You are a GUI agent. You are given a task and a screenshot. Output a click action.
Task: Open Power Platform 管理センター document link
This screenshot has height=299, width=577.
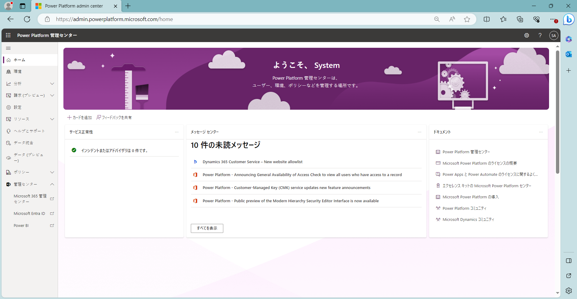(x=466, y=152)
